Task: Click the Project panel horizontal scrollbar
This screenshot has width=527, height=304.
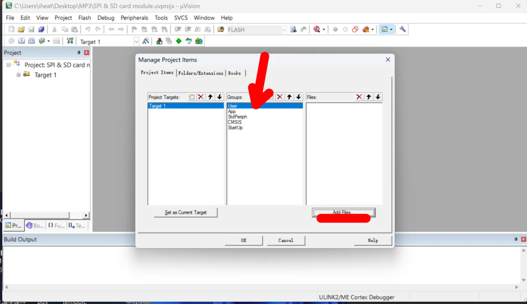Action: tap(46, 215)
